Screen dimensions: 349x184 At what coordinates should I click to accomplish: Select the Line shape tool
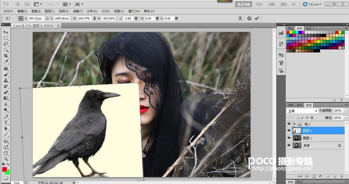6,134
